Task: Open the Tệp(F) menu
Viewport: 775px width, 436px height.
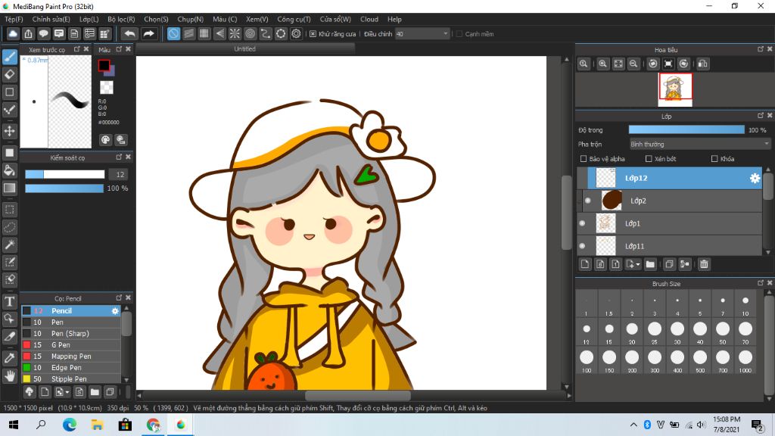Action: pyautogui.click(x=14, y=19)
